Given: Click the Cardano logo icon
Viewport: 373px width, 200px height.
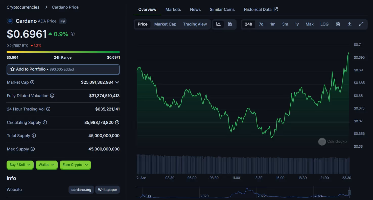Looking at the screenshot, I should [10, 21].
